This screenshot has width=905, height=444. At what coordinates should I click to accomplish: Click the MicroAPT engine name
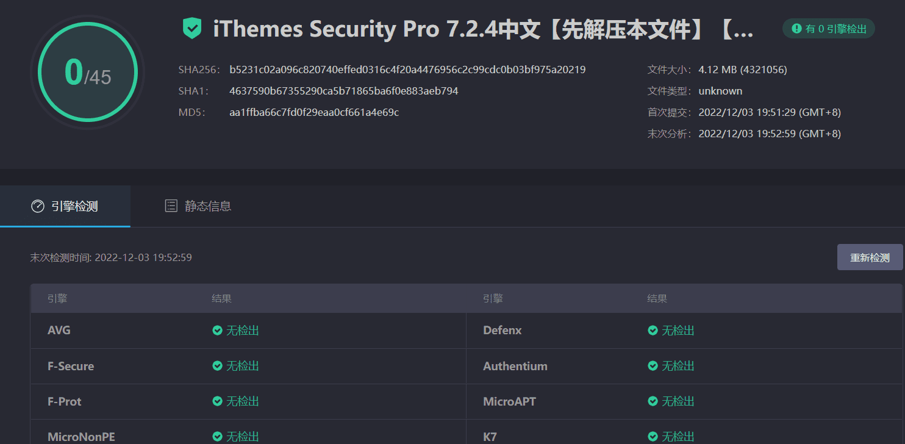[x=510, y=401]
